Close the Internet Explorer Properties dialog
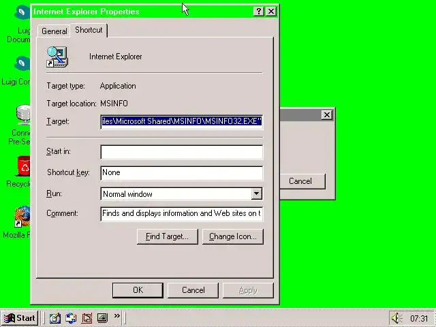 point(271,12)
